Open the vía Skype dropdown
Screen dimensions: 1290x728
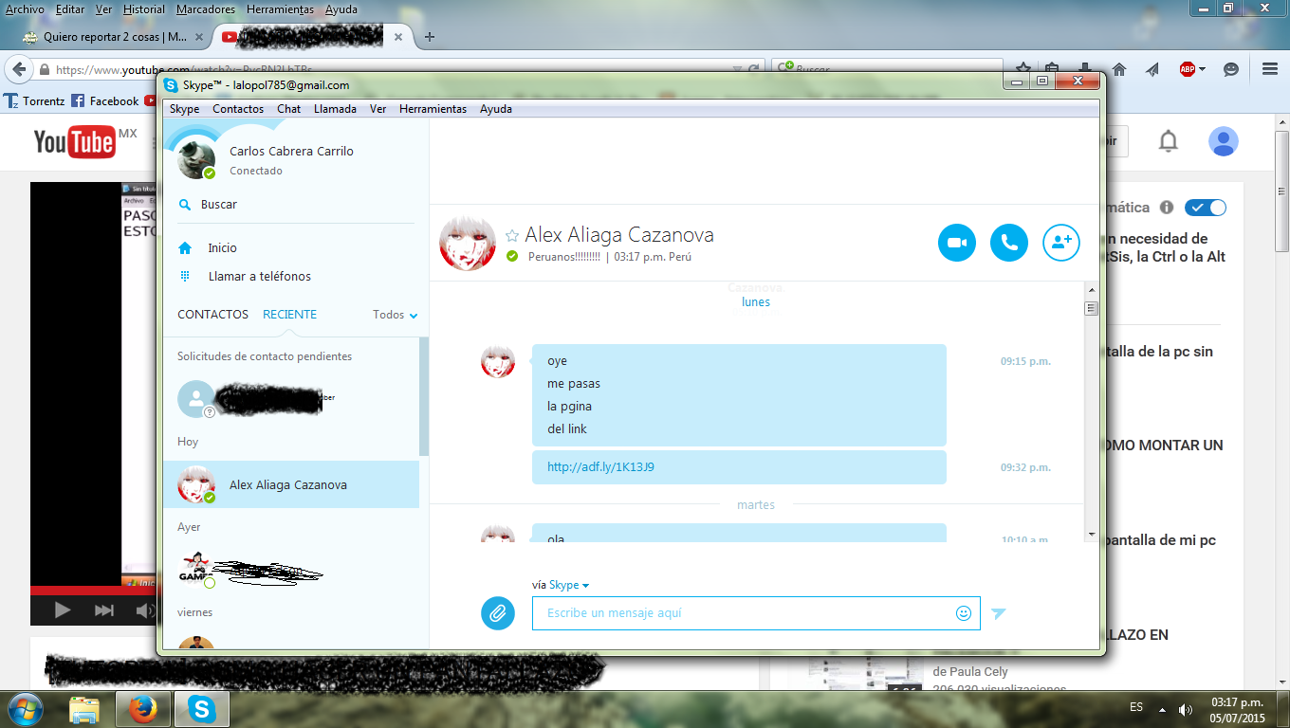click(x=569, y=585)
